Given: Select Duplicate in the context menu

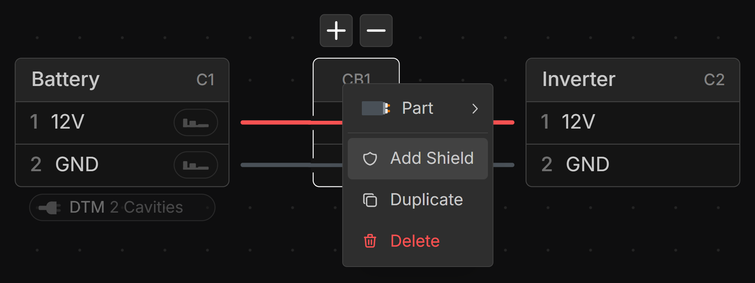Looking at the screenshot, I should pos(426,200).
